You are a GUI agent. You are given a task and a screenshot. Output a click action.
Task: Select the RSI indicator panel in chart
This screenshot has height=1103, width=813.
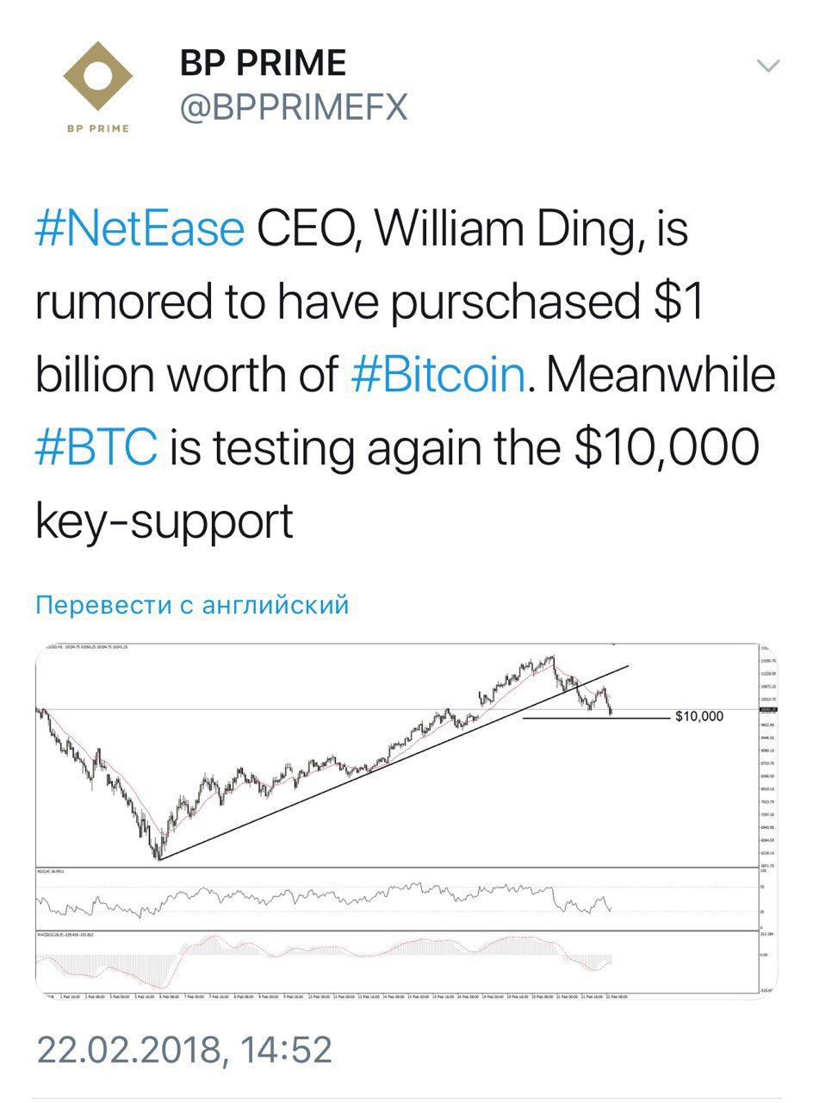click(x=396, y=899)
